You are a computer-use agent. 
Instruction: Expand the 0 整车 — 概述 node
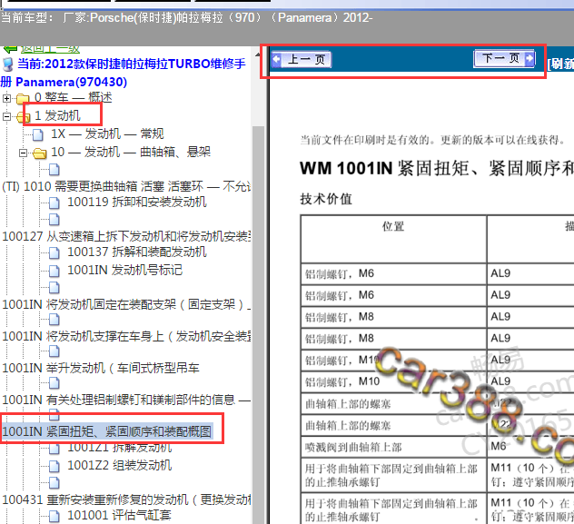(6, 98)
